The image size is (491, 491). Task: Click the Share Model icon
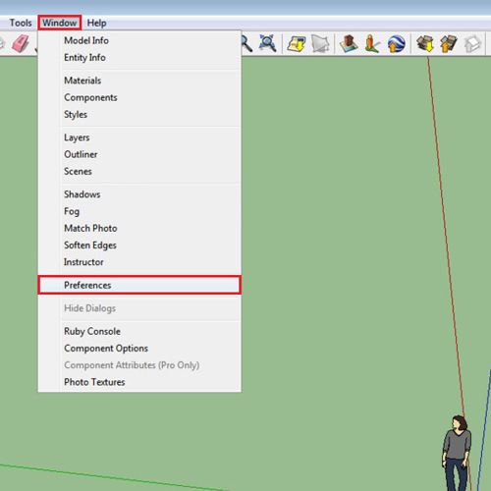(x=449, y=44)
